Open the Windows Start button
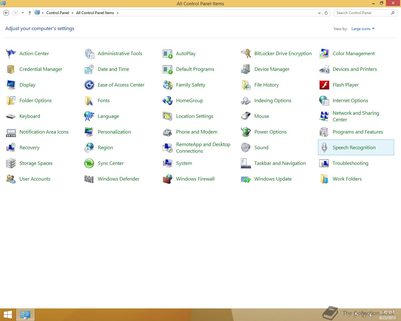This screenshot has height=321, width=401. 8,315
